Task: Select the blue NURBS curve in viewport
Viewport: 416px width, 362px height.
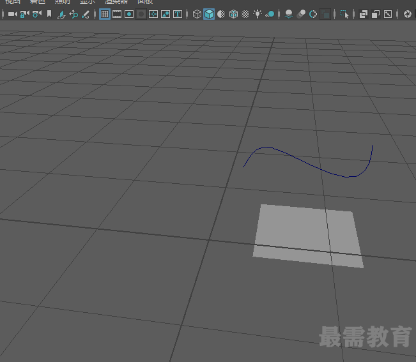Action: click(305, 162)
